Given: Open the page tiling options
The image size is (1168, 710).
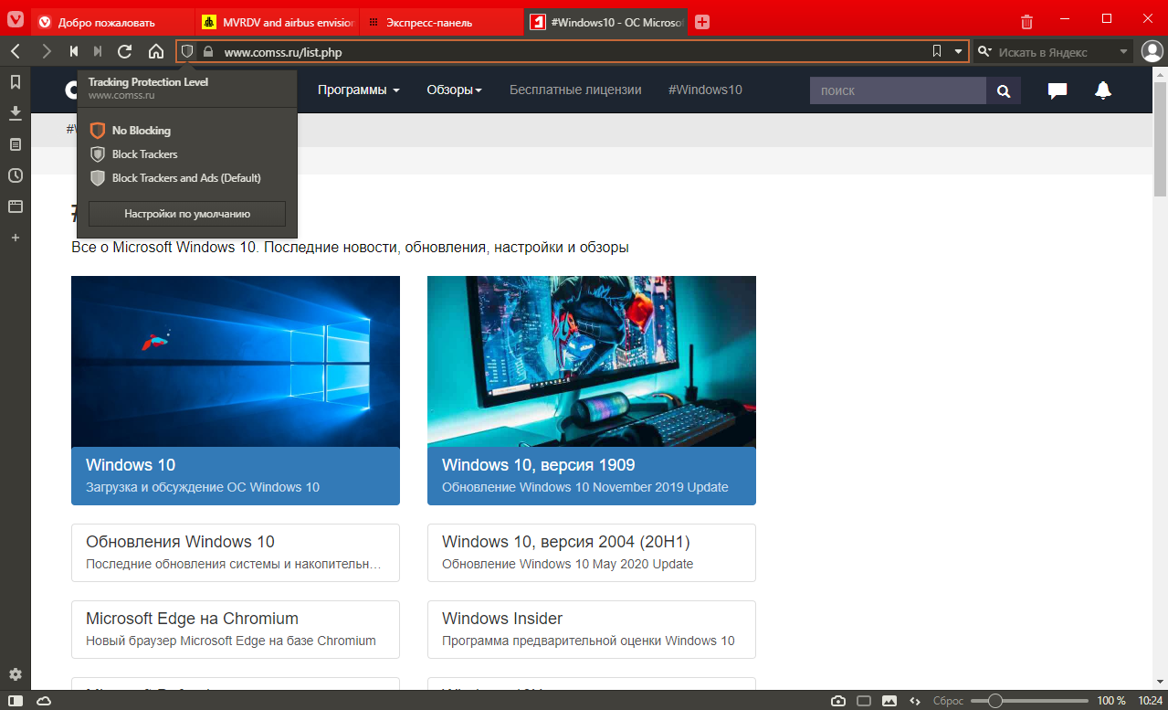Looking at the screenshot, I should 864,701.
